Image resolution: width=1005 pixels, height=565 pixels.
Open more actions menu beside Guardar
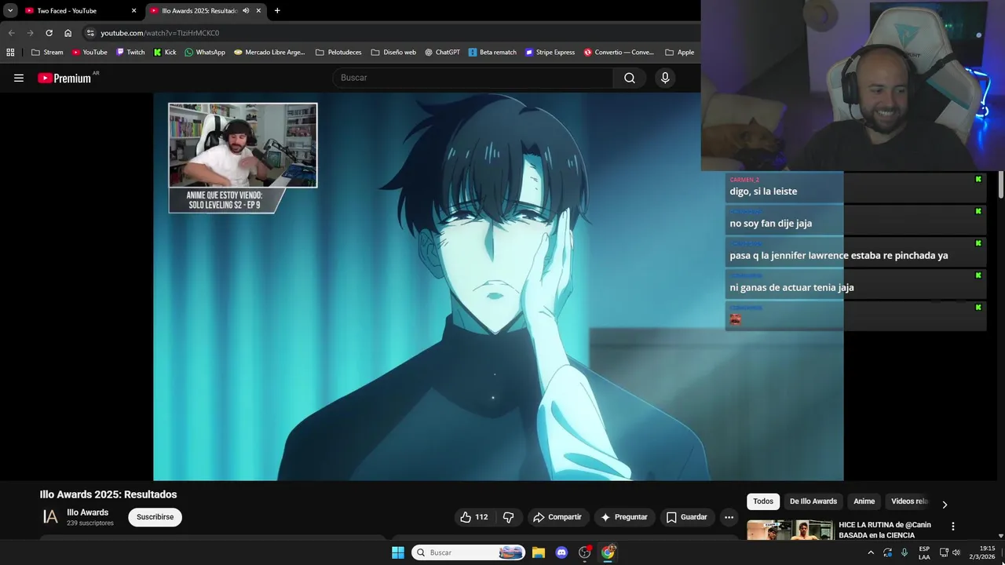click(x=729, y=517)
